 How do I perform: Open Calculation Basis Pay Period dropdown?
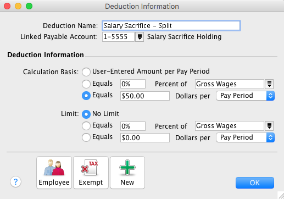pyautogui.click(x=245, y=96)
